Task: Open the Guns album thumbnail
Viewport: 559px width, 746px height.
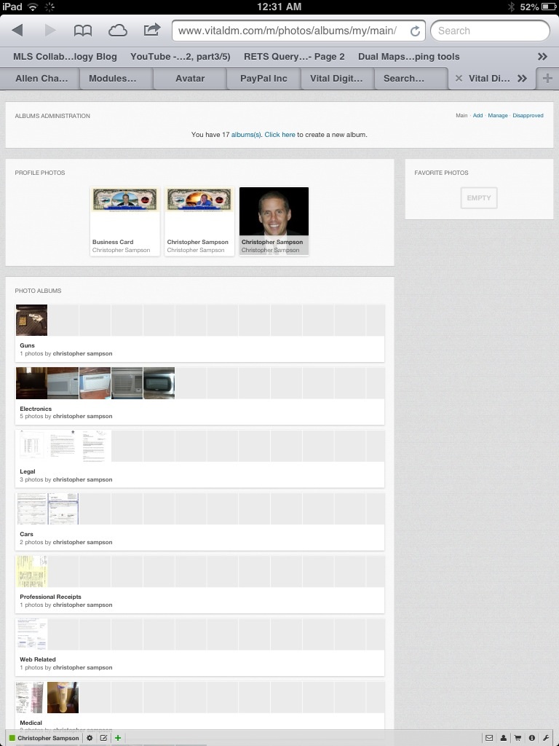Action: tap(31, 321)
